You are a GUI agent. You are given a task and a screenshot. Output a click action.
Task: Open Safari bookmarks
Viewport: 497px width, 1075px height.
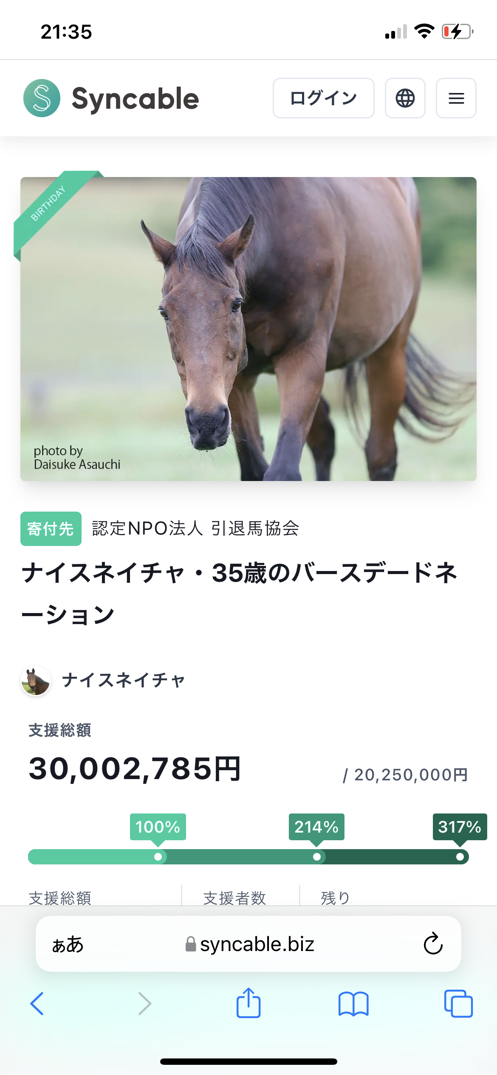(x=353, y=1004)
